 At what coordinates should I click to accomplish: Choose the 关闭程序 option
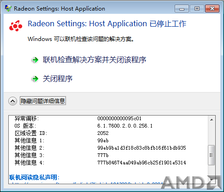pyautogui.click(x=58, y=79)
